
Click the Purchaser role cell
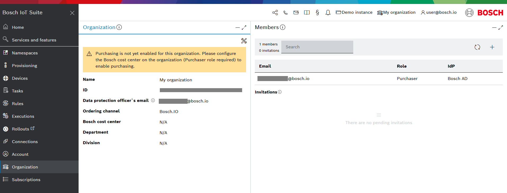coord(407,79)
